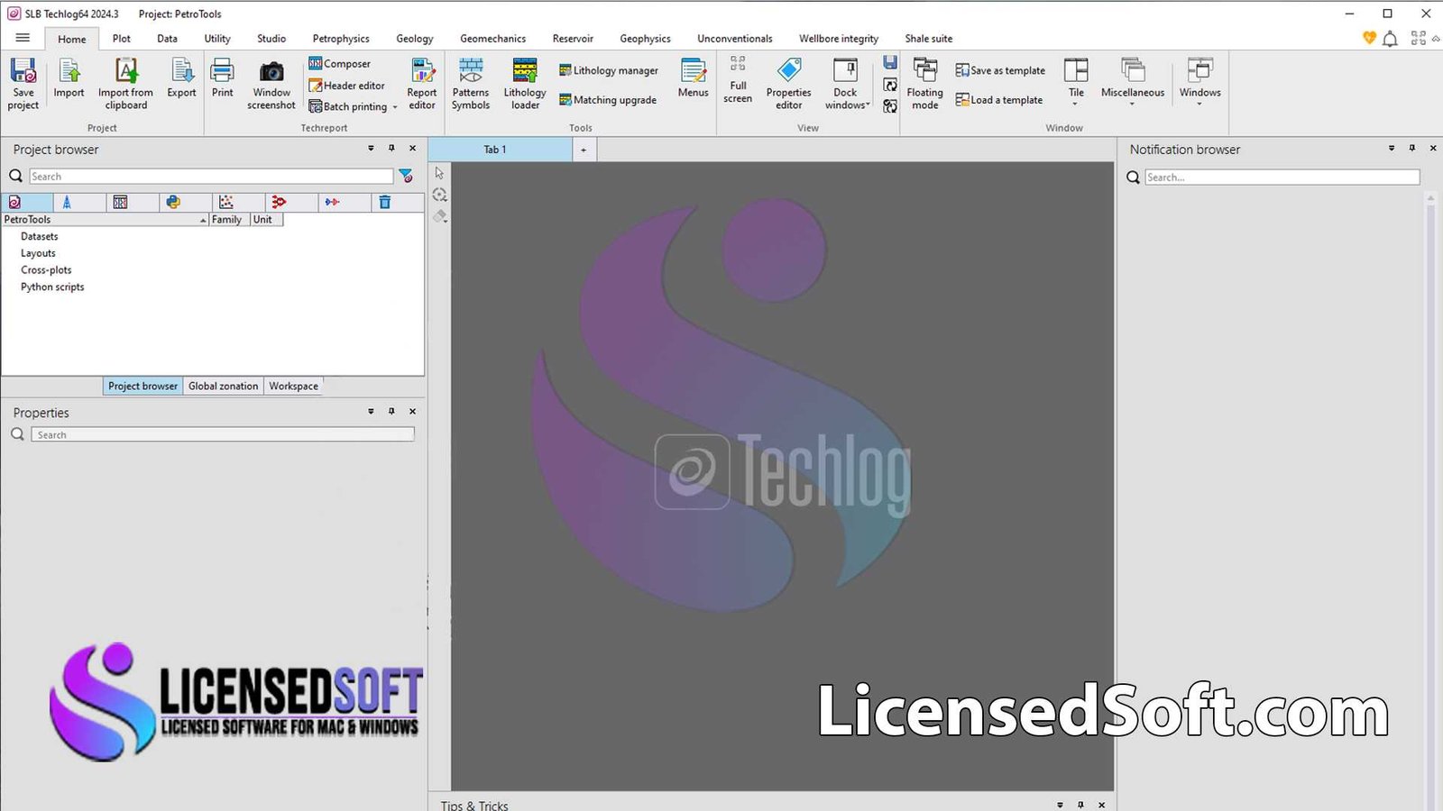
Task: Click the Project browser filter funnel icon
Action: pos(406,176)
